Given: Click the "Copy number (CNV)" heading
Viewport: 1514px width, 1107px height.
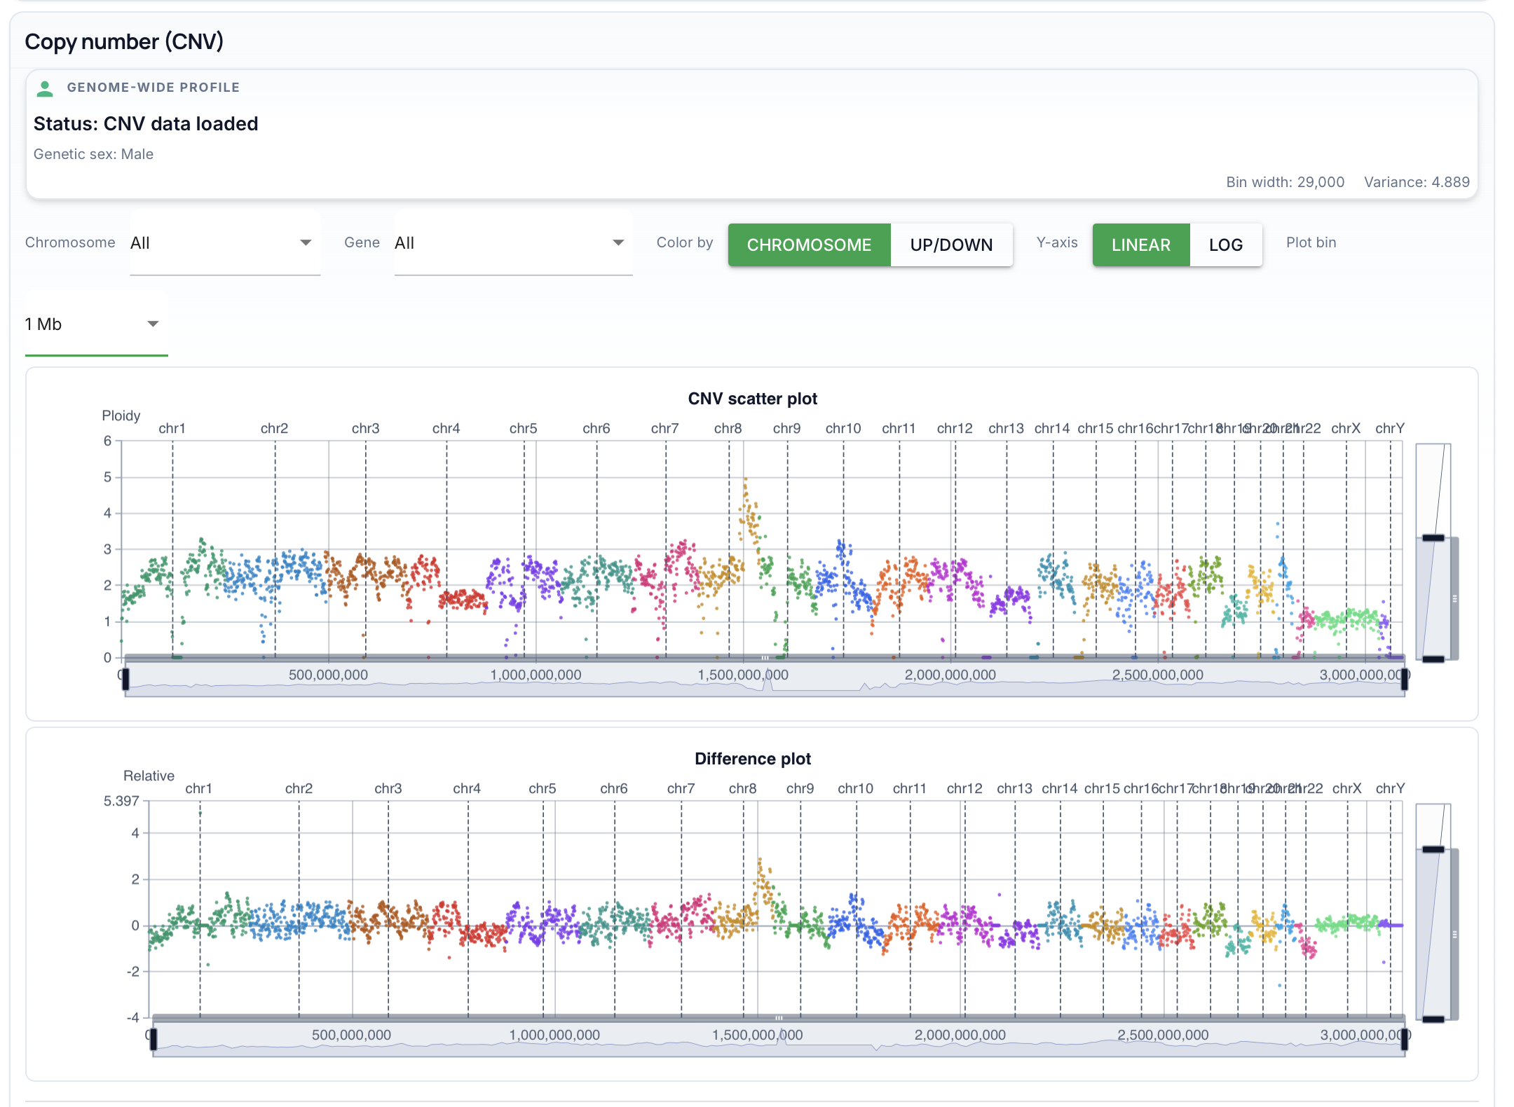Looking at the screenshot, I should 124,41.
